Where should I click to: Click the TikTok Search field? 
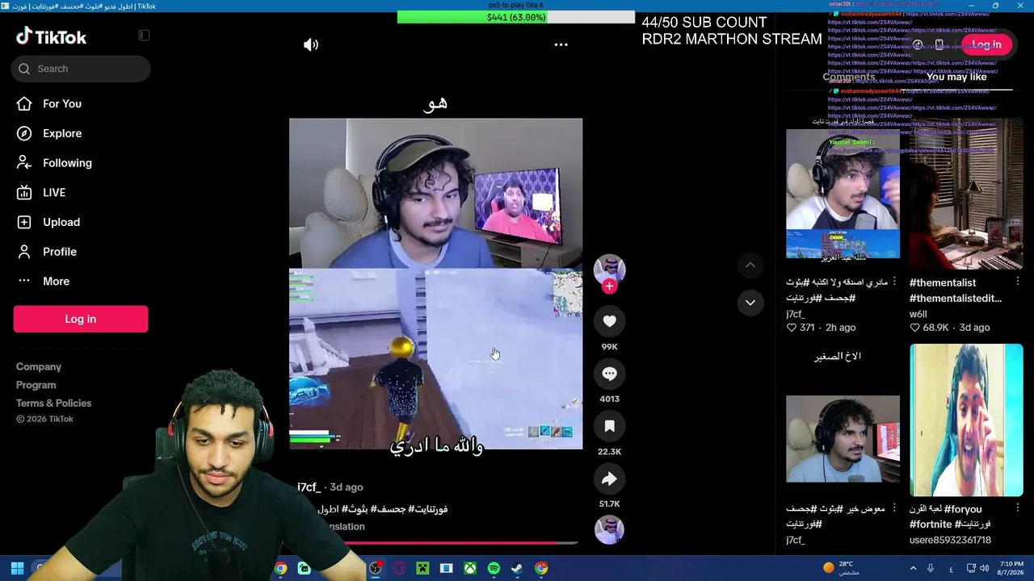click(81, 69)
